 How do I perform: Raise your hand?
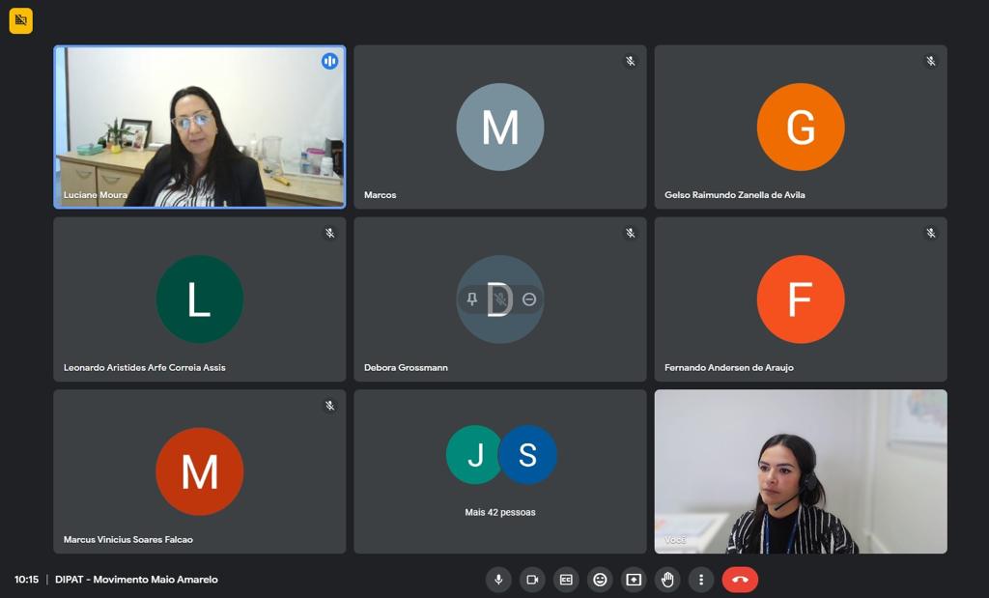tap(667, 580)
